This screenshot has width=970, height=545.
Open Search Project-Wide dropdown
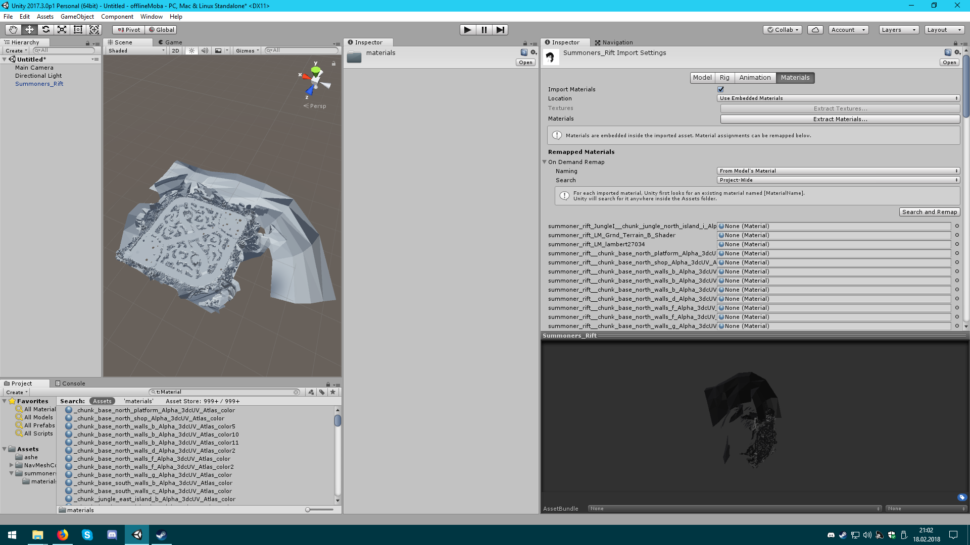(x=838, y=180)
